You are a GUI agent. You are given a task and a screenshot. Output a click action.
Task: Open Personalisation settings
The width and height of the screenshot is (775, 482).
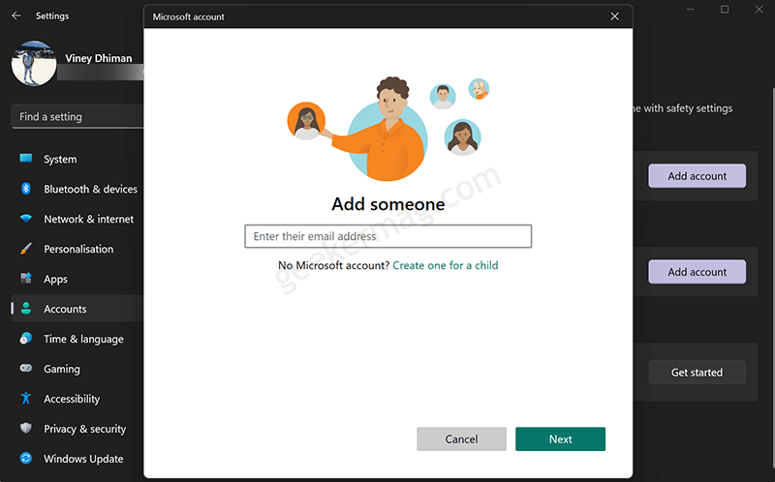tap(77, 249)
